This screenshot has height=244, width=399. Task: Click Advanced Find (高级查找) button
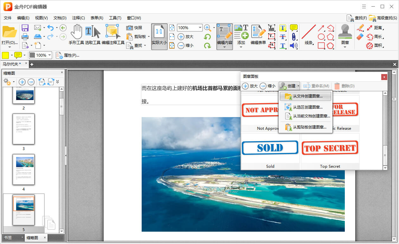tap(383, 18)
